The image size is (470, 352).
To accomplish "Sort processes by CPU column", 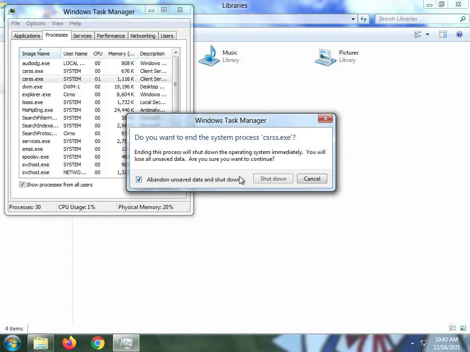I will coord(98,54).
